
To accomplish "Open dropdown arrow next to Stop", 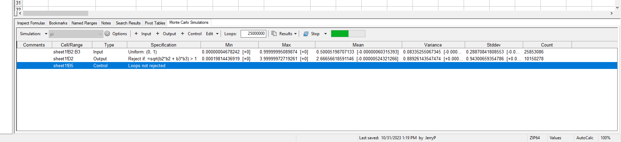I will click(x=325, y=34).
